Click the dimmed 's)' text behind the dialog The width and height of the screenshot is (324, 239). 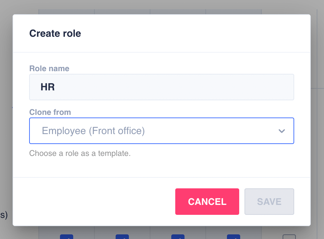pyautogui.click(x=4, y=215)
